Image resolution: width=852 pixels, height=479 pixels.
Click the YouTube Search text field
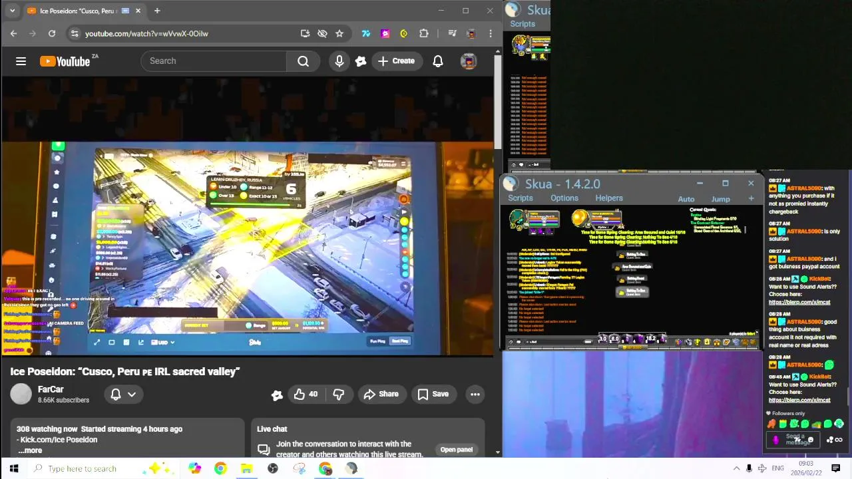214,61
